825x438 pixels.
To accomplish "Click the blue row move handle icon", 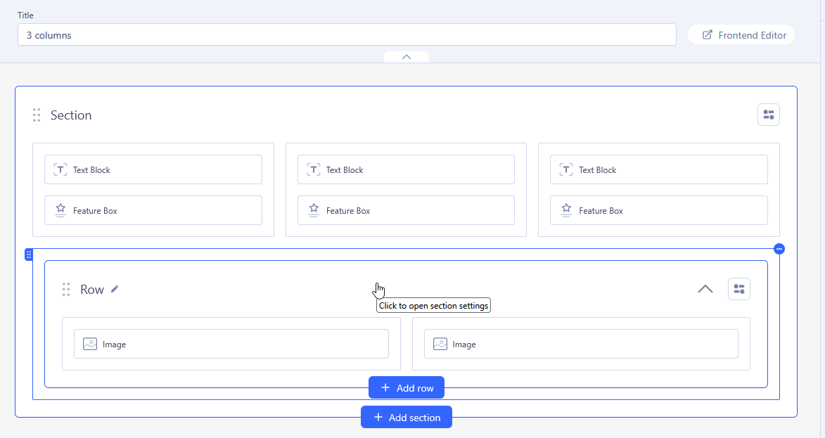I will pyautogui.click(x=29, y=255).
